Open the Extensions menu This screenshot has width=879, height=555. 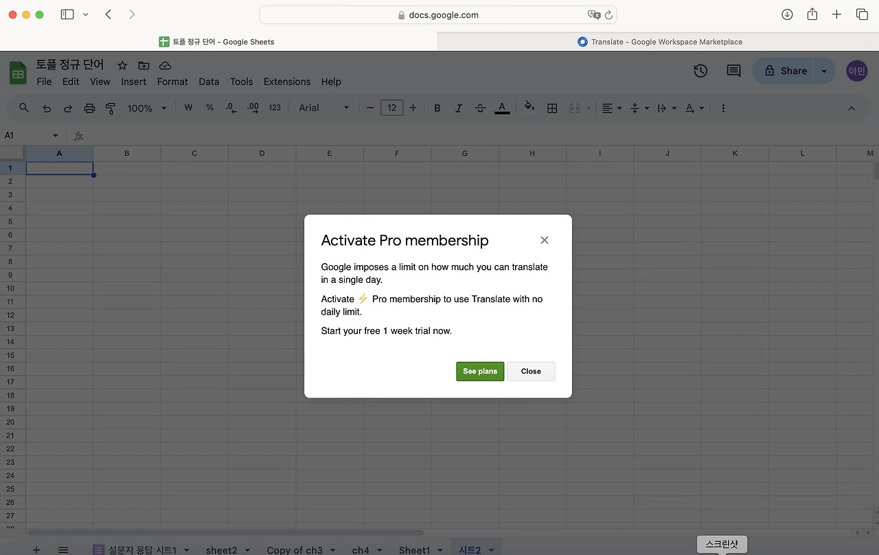point(287,81)
